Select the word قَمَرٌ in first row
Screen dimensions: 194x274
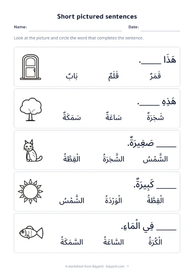[x=155, y=76]
